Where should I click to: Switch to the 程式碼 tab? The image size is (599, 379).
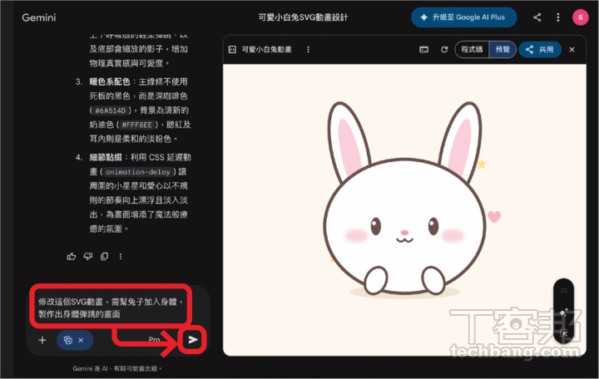472,50
